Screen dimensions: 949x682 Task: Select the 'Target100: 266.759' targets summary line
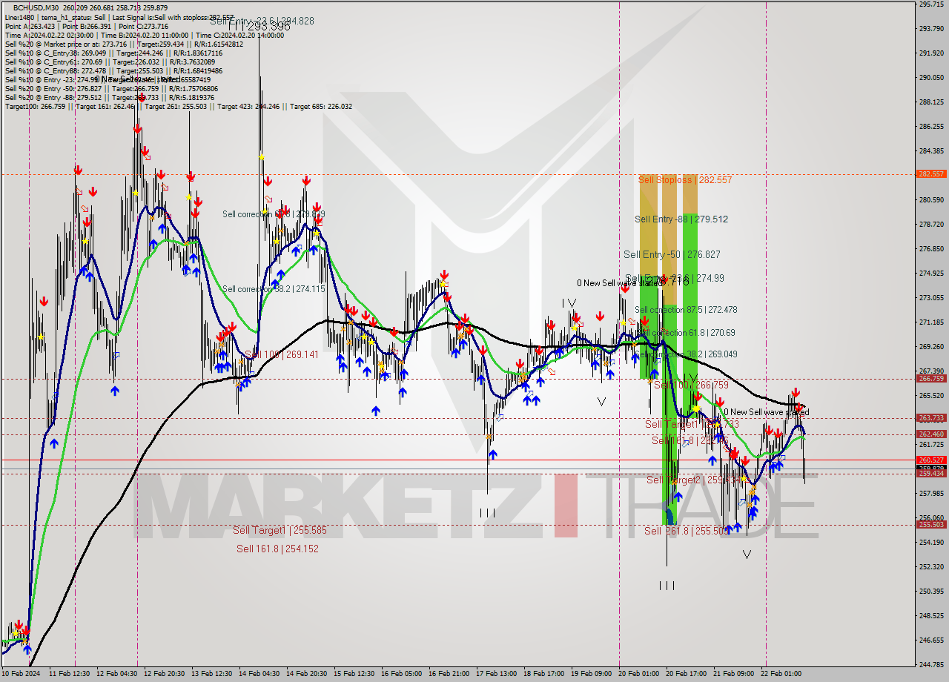178,106
